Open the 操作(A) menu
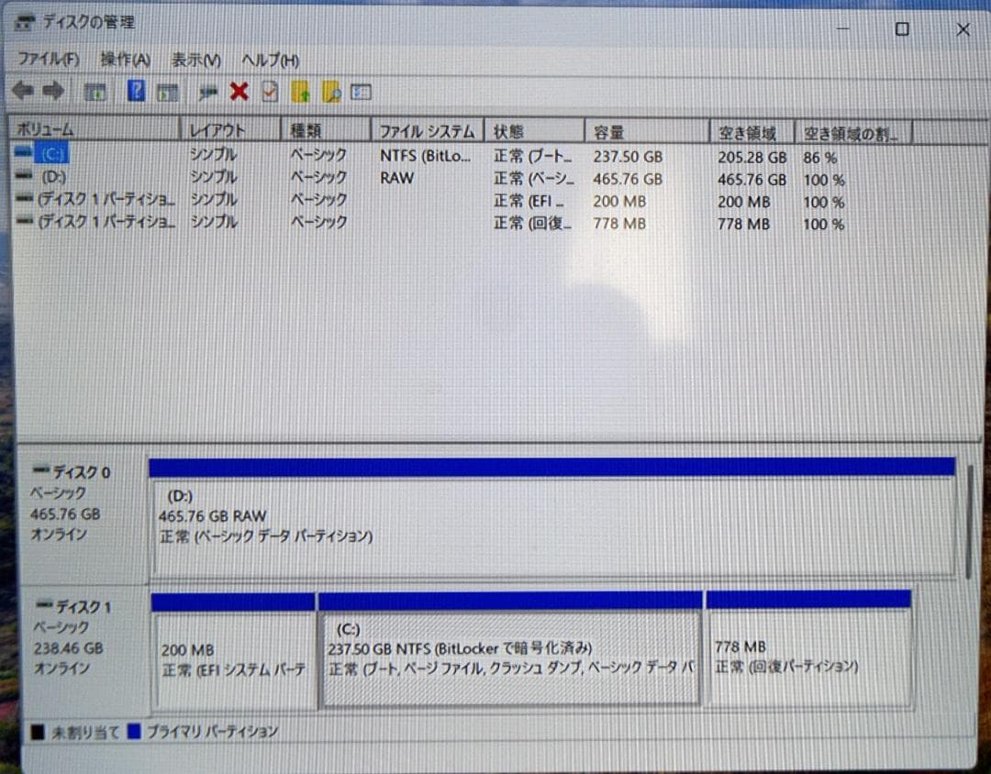The image size is (991, 774). pos(124,60)
